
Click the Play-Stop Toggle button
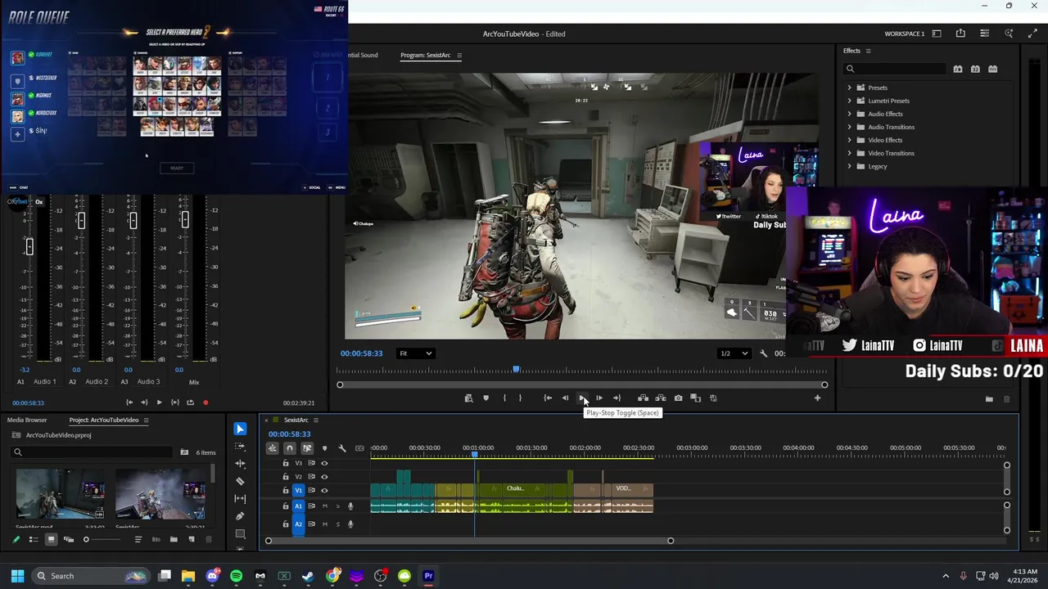(582, 398)
